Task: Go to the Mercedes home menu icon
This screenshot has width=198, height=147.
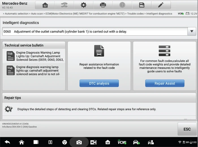Action: (45, 5)
